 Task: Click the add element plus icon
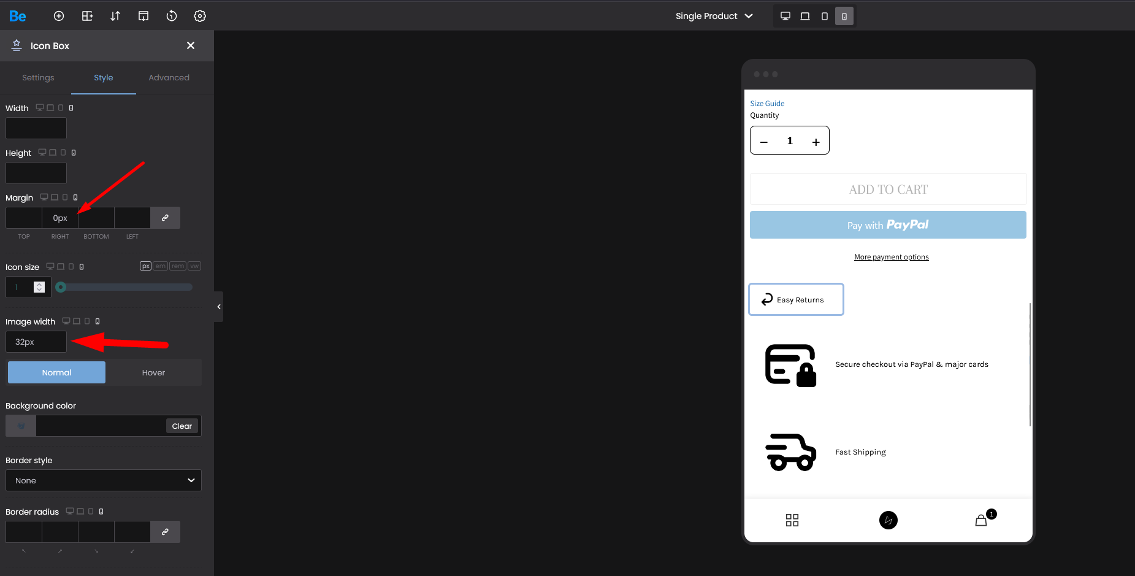click(x=59, y=16)
